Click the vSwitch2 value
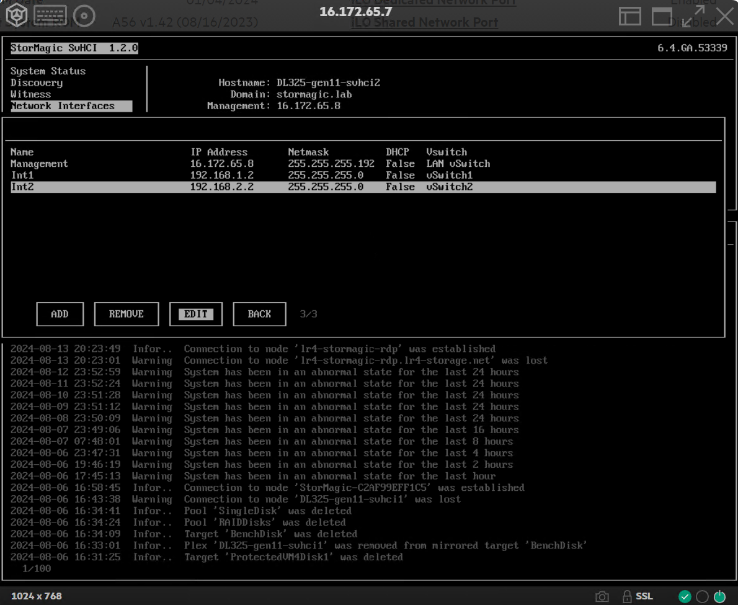This screenshot has width=738, height=605. click(450, 187)
